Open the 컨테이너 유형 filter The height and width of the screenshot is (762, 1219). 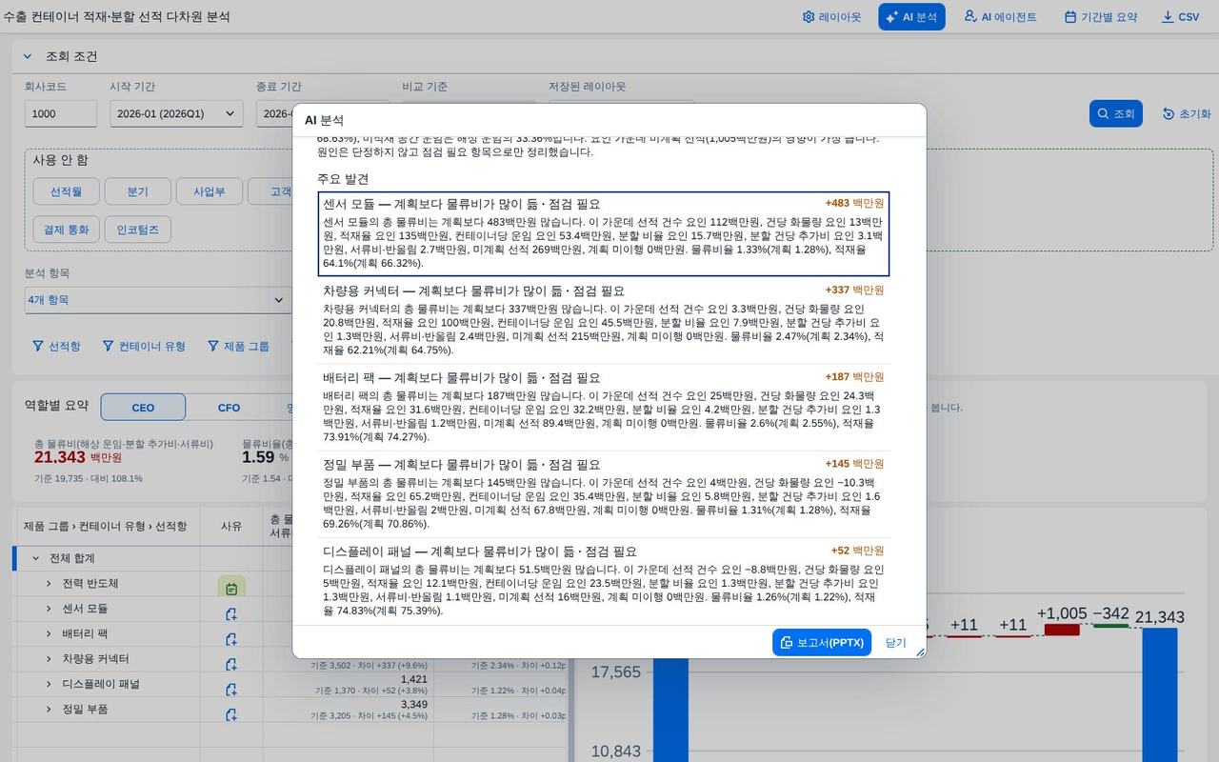click(144, 346)
